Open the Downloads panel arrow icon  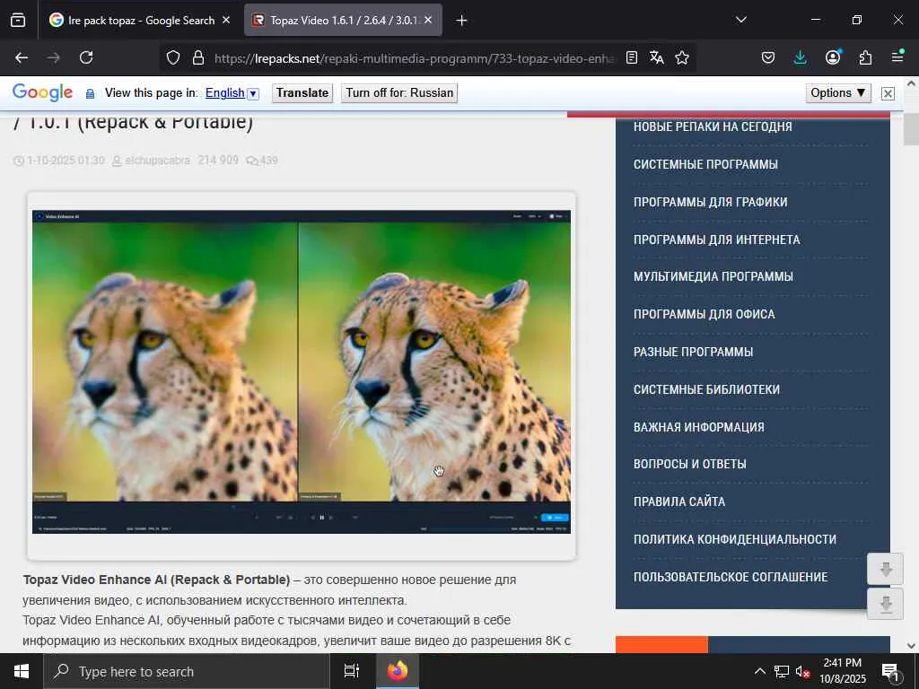800,57
